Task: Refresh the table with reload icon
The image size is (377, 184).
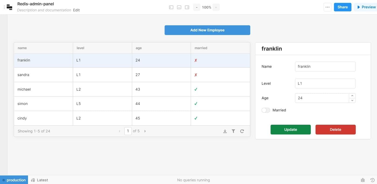Action: 242,131
